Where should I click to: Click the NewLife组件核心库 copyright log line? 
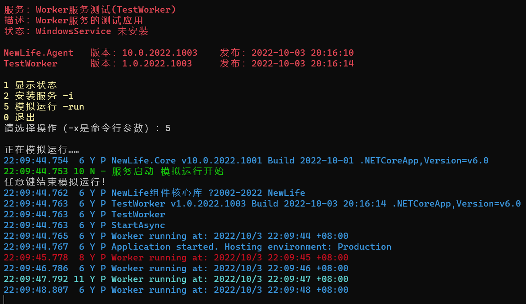tap(155, 193)
